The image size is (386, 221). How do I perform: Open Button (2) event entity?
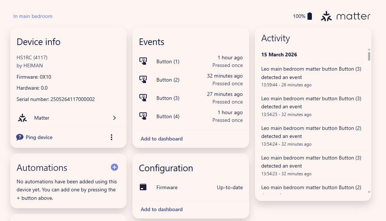coord(191,80)
